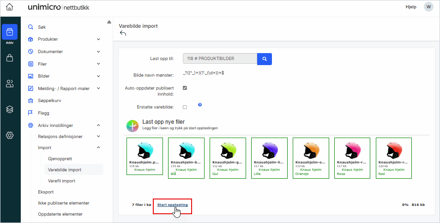Open the Hjelp link in header

click(x=410, y=7)
